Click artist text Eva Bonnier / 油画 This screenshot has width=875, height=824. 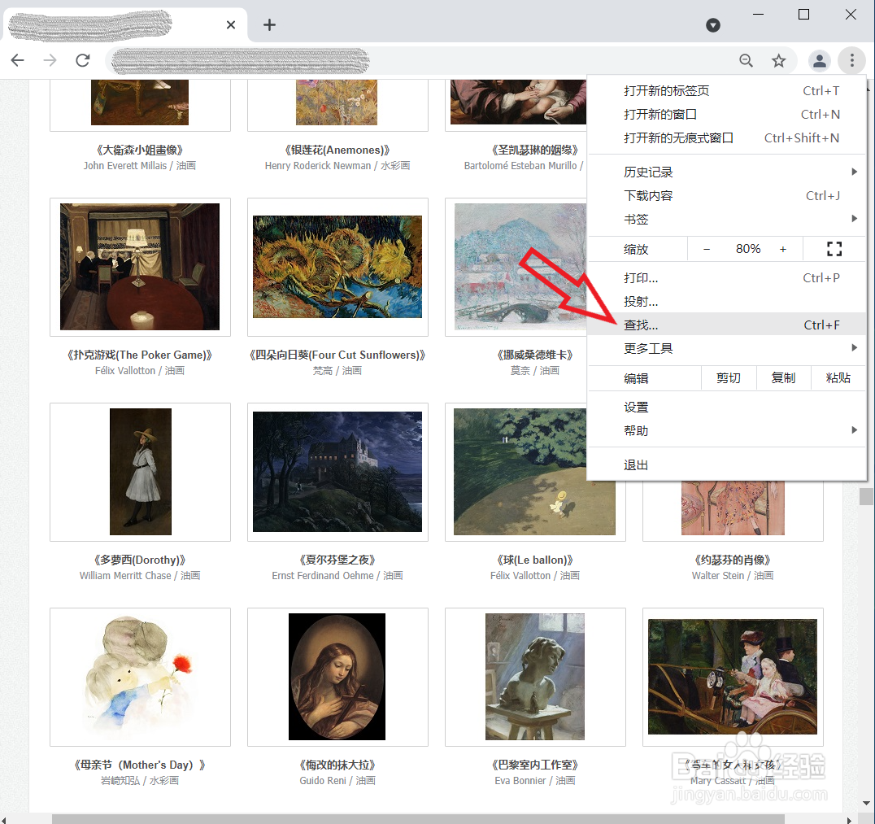tap(534, 780)
